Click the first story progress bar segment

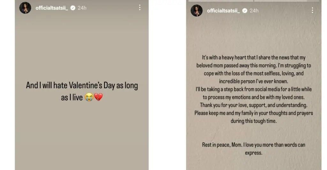221,1
